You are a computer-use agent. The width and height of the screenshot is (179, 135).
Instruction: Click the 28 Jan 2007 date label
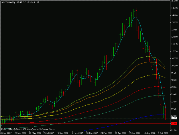(x=6, y=133)
